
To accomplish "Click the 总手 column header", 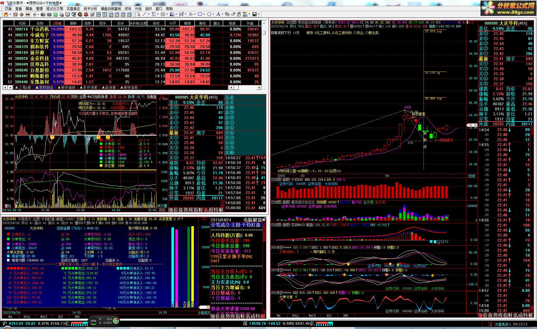I will coord(121,23).
